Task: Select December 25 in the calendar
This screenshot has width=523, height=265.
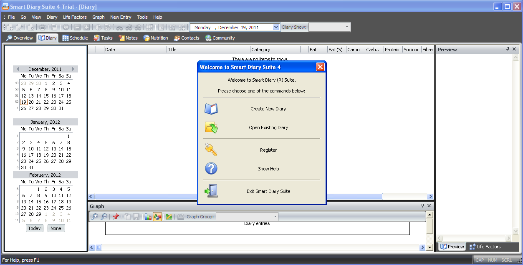Action: pyautogui.click(x=69, y=102)
